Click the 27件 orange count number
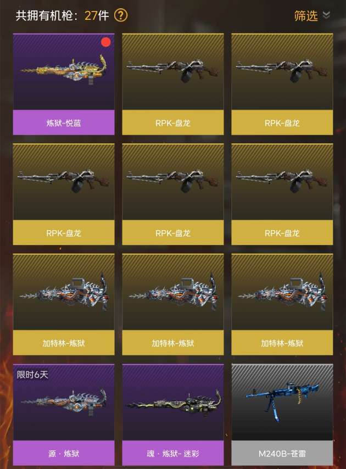346x469 pixels. [97, 15]
